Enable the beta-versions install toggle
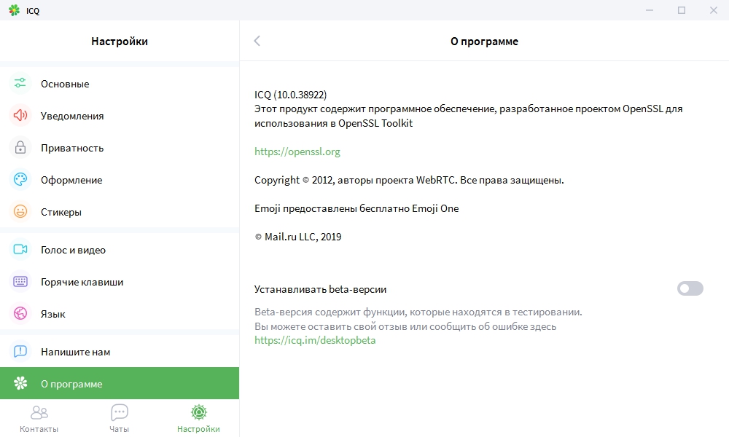Screen dimensions: 729x437 point(690,289)
